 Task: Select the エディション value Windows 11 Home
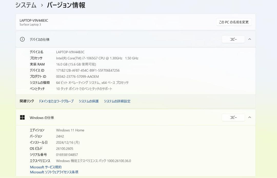(70, 130)
